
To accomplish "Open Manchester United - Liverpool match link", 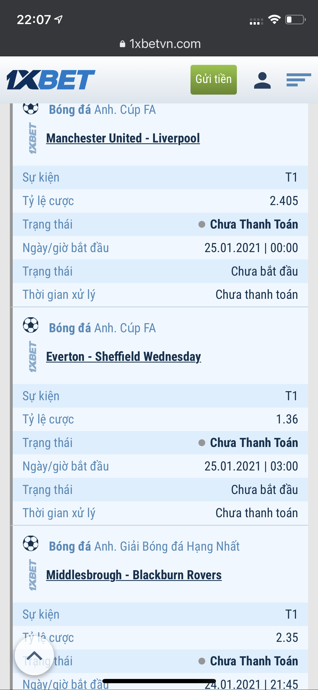I will (123, 138).
